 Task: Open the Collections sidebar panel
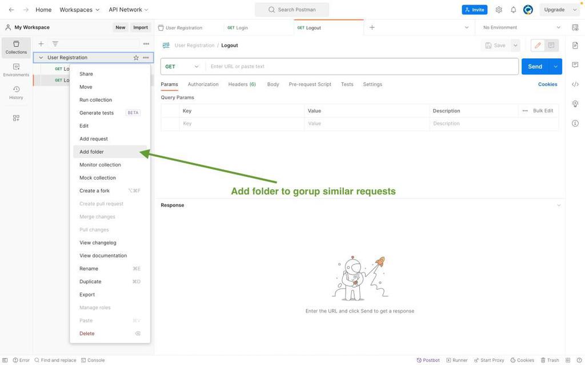point(16,47)
